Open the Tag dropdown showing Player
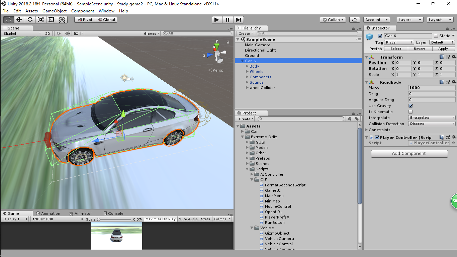 pos(399,42)
